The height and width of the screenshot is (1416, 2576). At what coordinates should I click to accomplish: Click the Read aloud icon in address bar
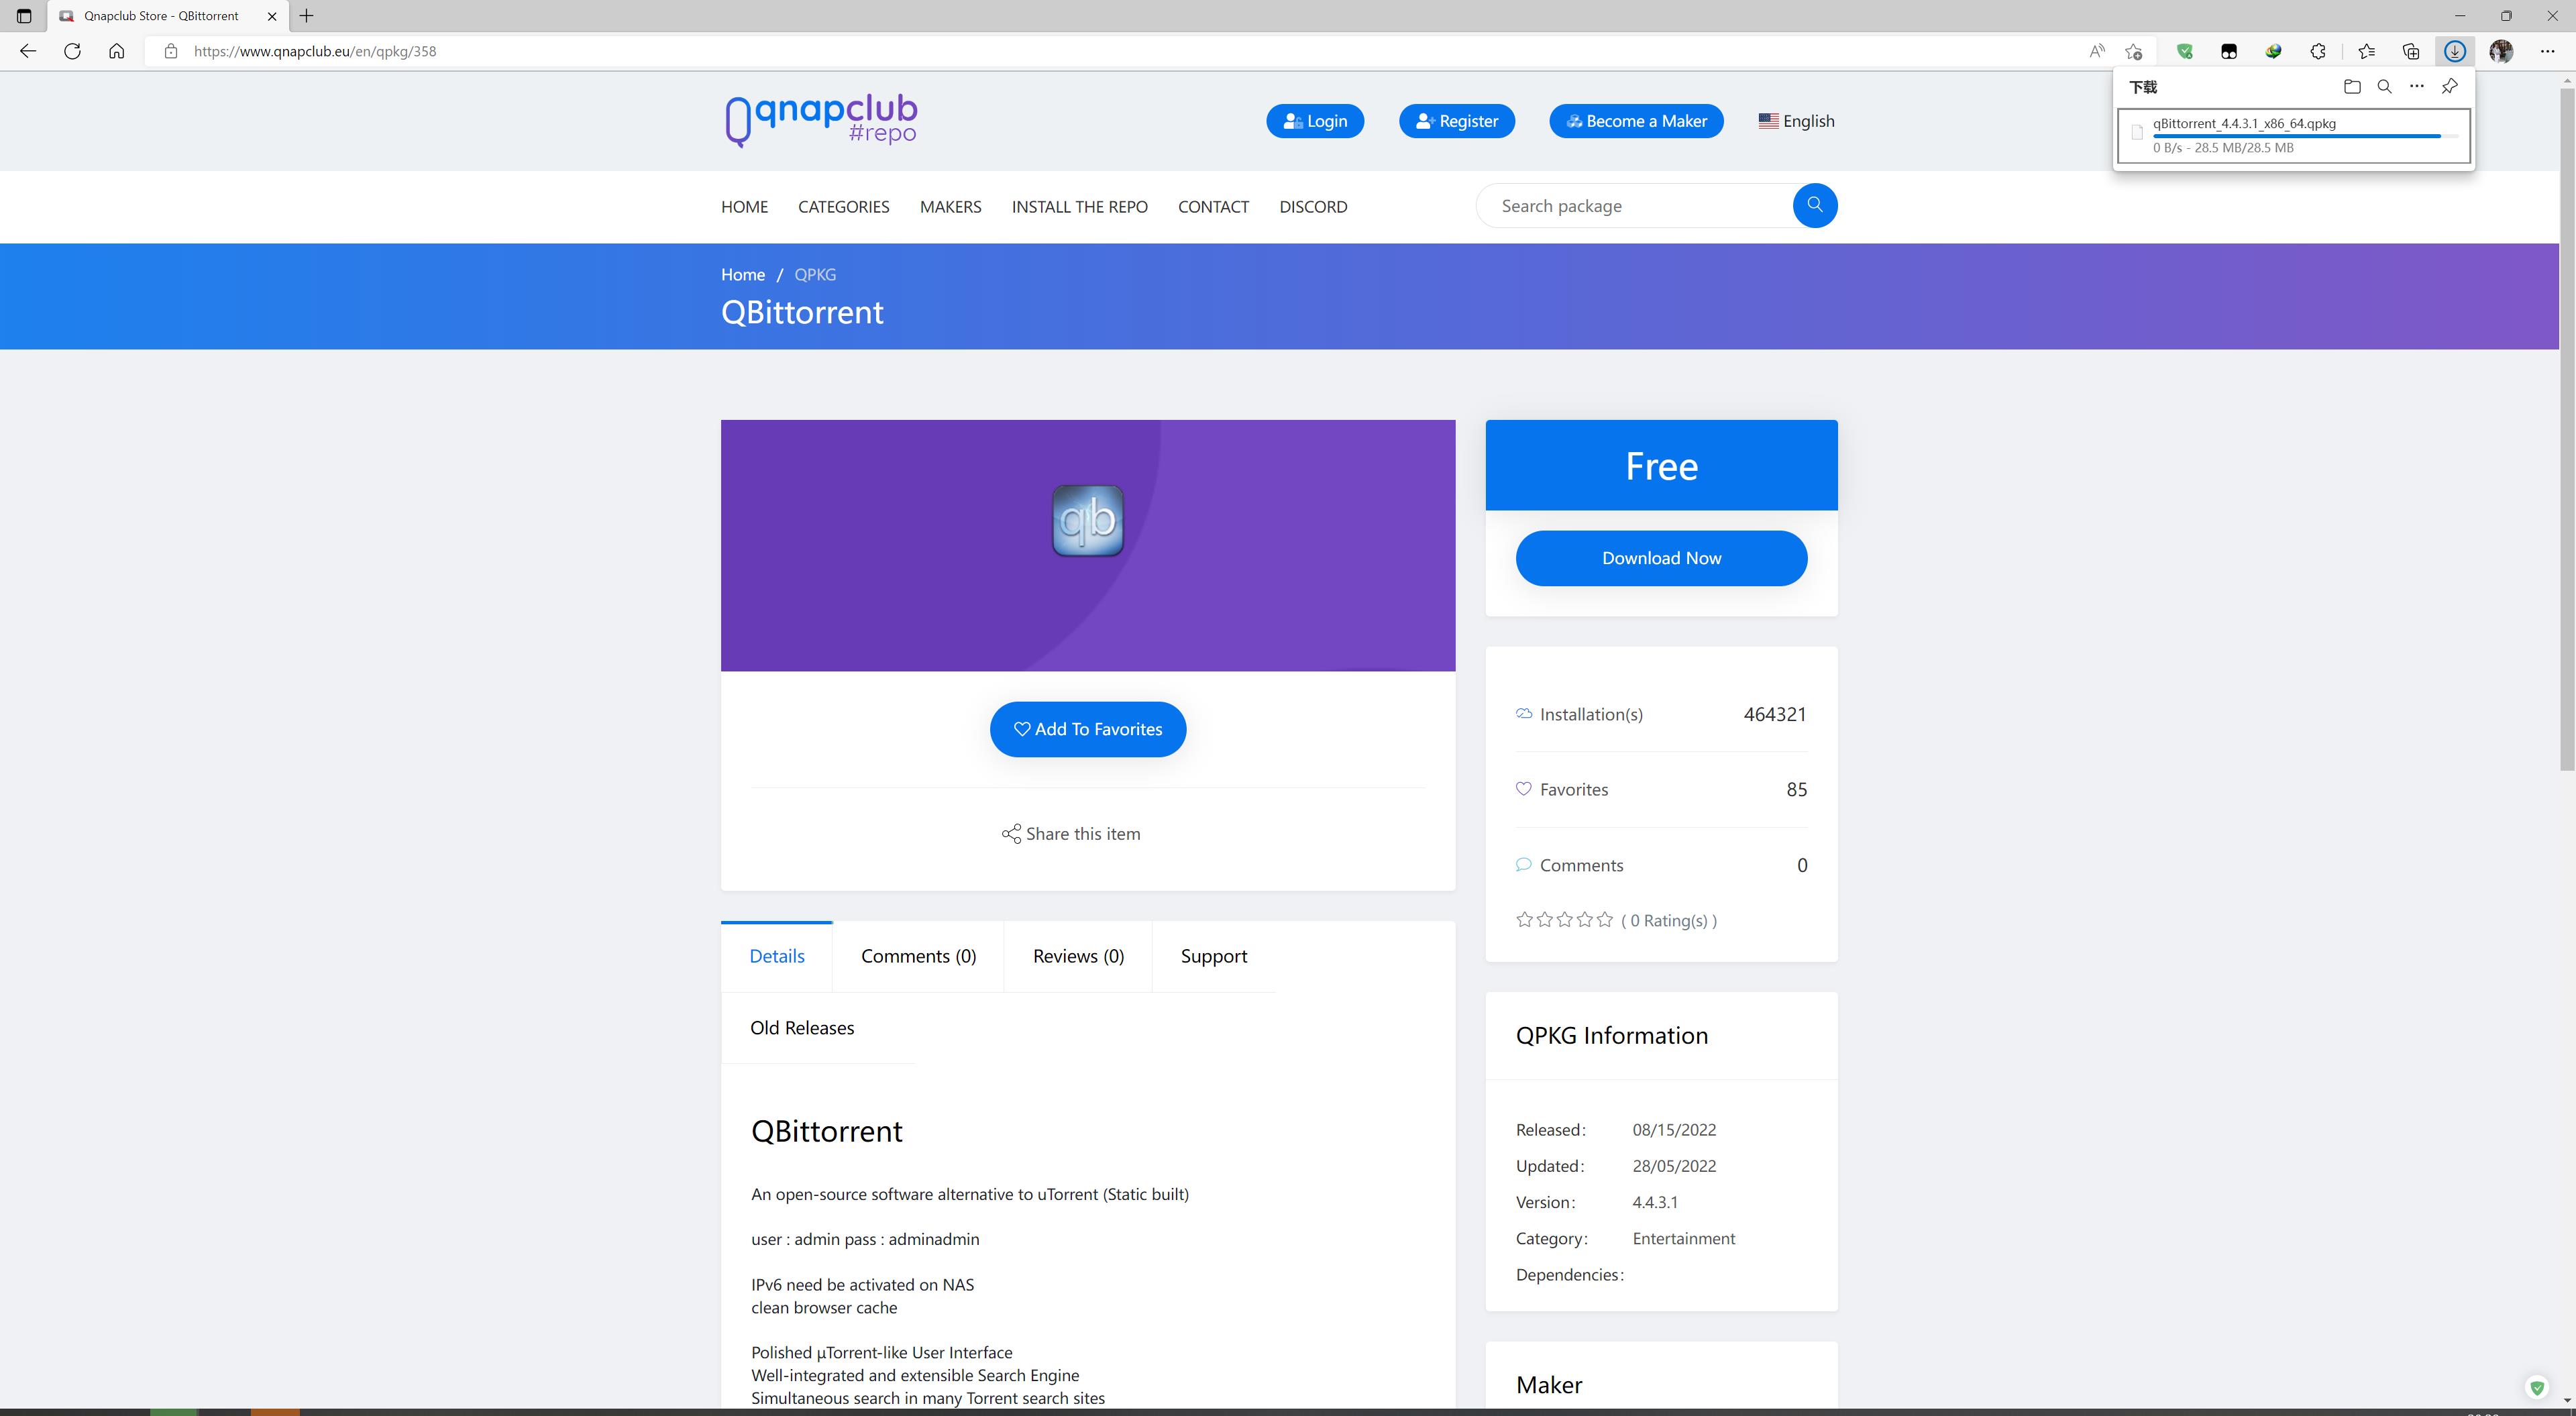[2097, 51]
